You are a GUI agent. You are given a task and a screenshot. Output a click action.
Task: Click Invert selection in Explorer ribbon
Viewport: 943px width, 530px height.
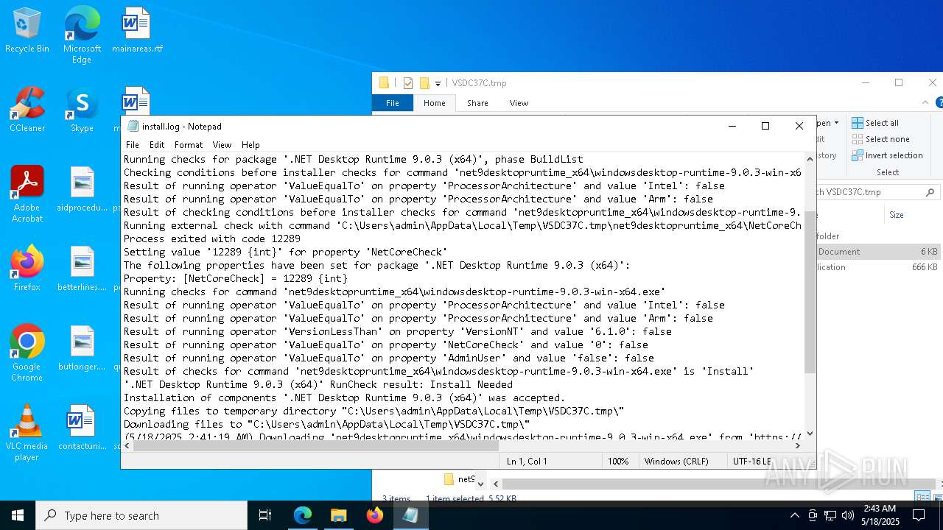887,155
